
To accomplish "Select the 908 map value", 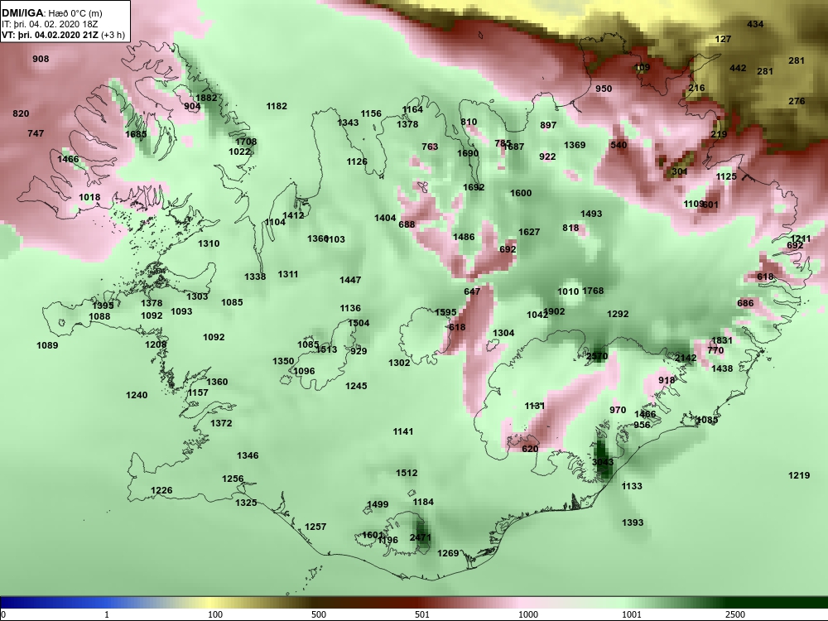I will click(41, 59).
